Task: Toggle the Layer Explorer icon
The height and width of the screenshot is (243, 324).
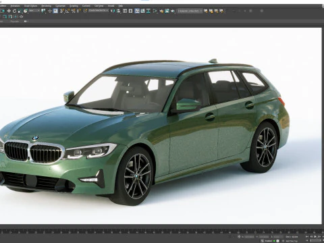Action: pyautogui.click(x=130, y=11)
